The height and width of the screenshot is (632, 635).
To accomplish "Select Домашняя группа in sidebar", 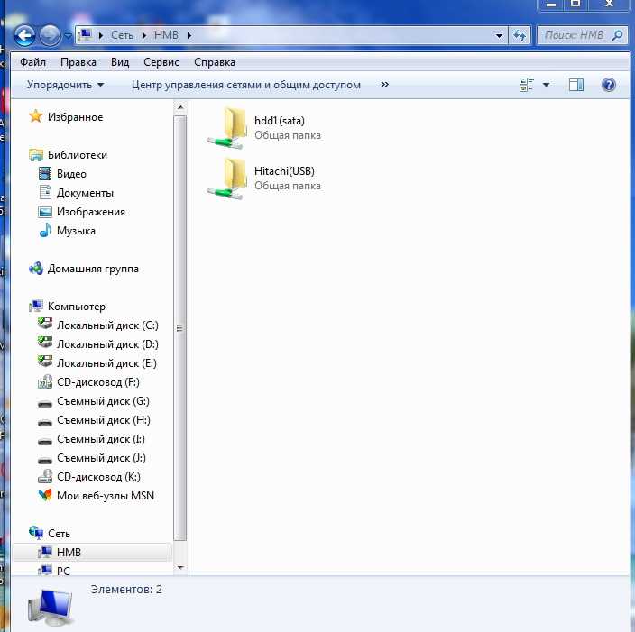I will click(93, 269).
